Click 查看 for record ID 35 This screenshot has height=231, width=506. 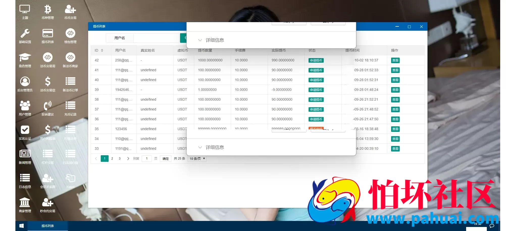[x=395, y=129]
